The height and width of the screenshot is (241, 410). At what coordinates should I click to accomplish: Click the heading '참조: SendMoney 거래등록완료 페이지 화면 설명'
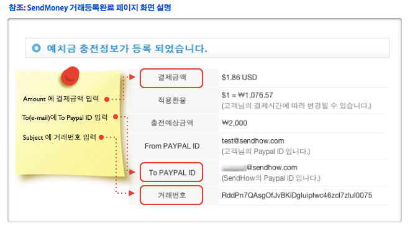pos(90,7)
